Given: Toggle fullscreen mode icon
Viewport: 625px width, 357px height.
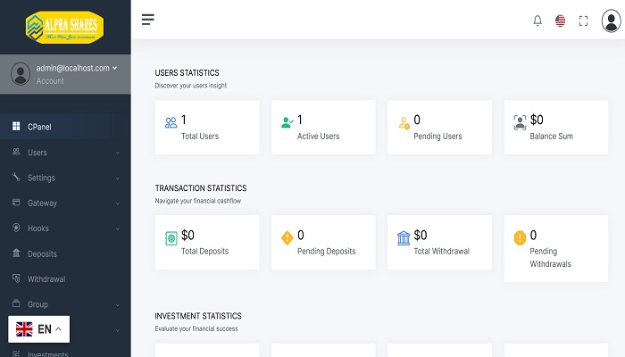Looking at the screenshot, I should [x=584, y=21].
